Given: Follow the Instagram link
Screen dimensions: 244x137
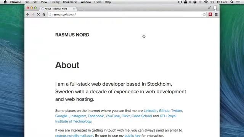Looking at the screenshot, I should pos(78,116).
